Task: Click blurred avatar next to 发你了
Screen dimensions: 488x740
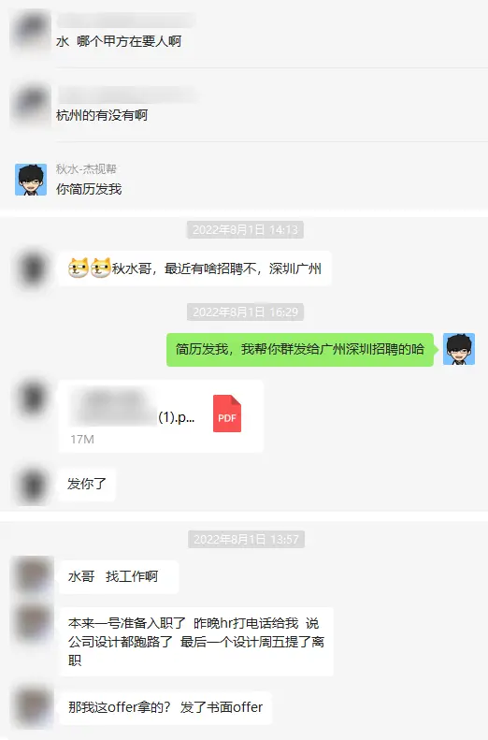Action: coord(33,485)
